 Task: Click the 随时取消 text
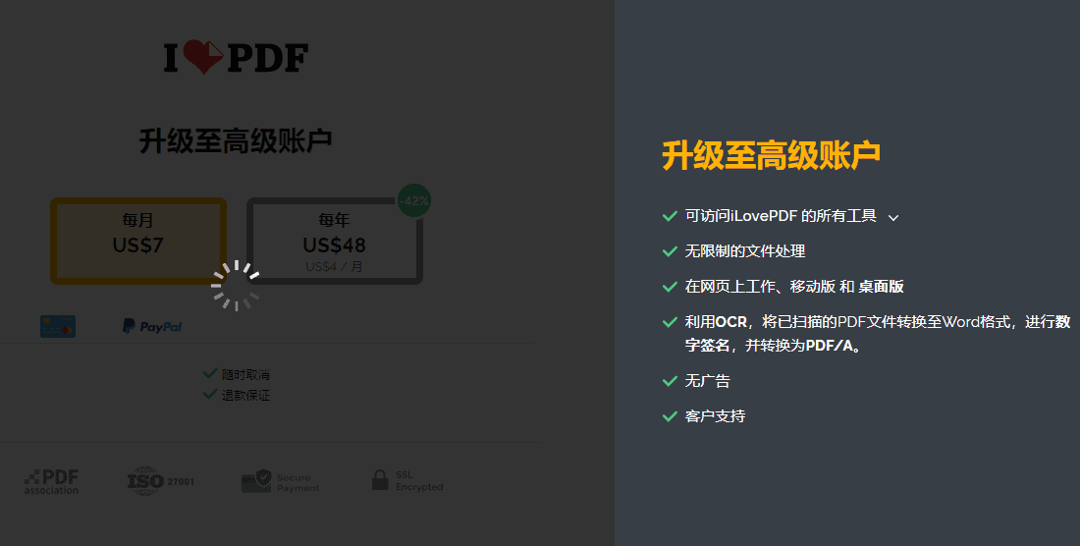pos(245,374)
